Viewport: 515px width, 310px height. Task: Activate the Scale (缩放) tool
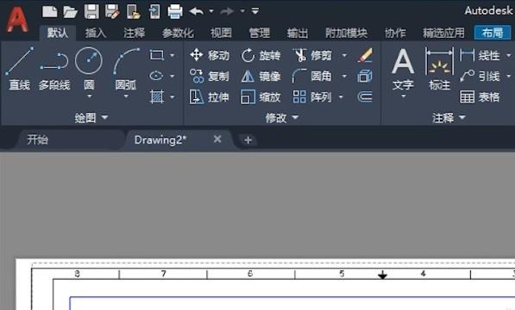[261, 97]
